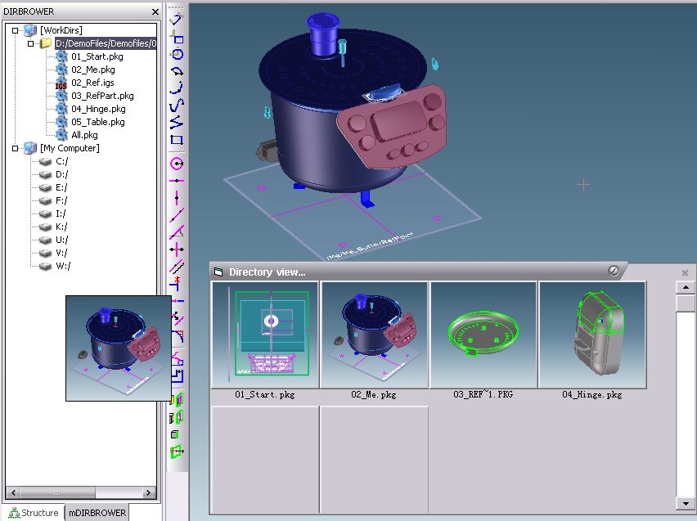Open the 03_REF~1.PKG thumbnail
Viewport: 697px width, 521px height.
483,335
